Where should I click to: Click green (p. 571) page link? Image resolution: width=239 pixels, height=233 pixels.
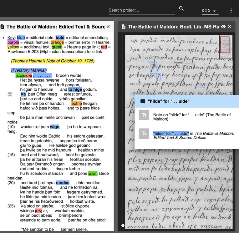tap(93, 174)
